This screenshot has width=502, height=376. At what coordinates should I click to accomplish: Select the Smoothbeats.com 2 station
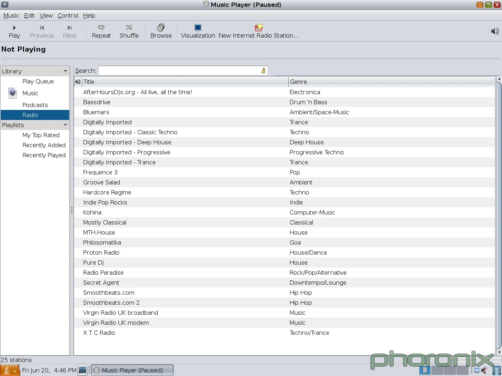pyautogui.click(x=284, y=303)
